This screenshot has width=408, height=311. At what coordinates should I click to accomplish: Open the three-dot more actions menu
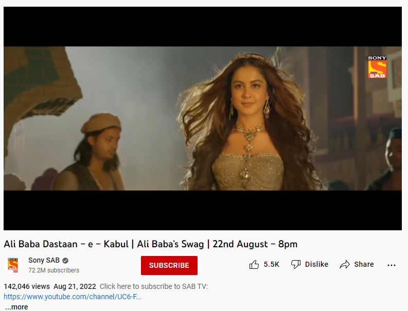(392, 265)
